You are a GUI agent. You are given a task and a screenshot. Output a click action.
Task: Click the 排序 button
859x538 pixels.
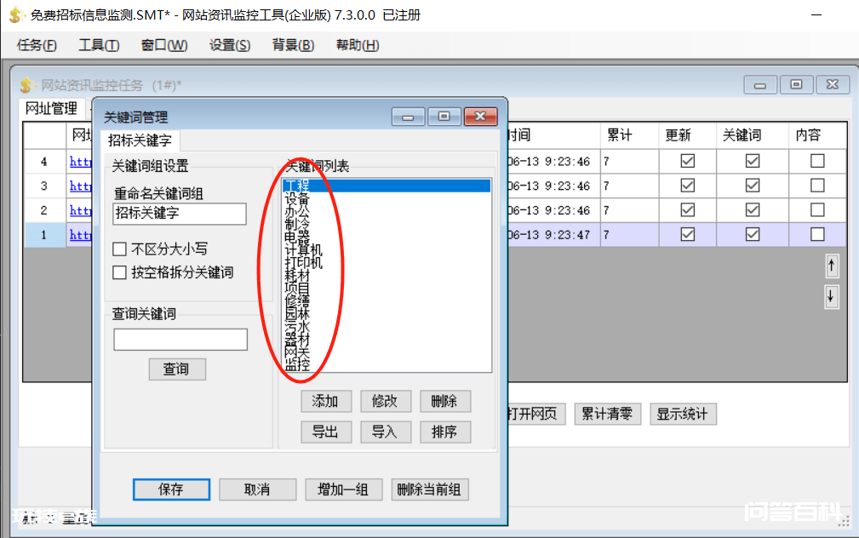click(x=445, y=432)
